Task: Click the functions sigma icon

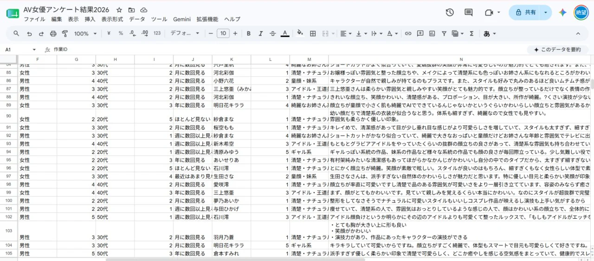Action: point(471,33)
